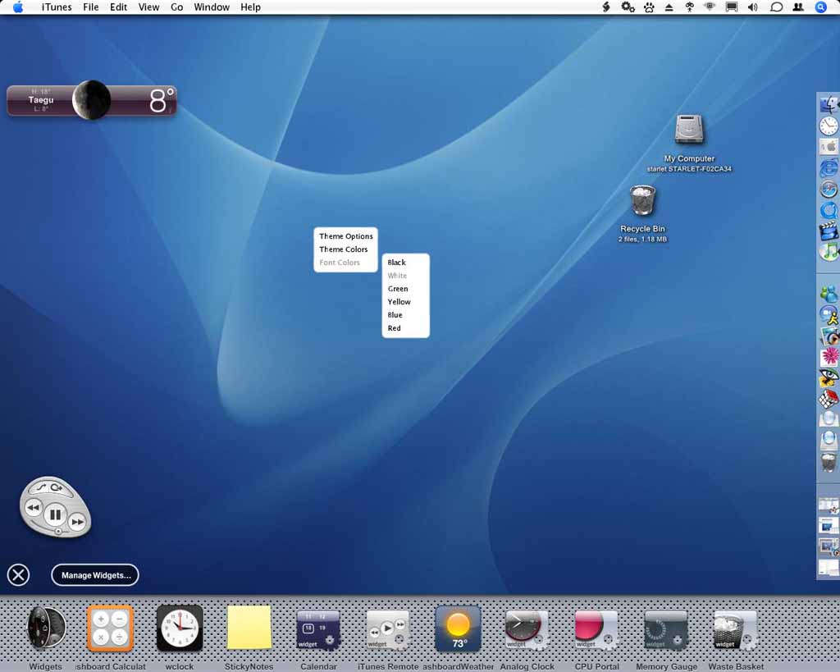Click the paw print menu bar icon

point(649,7)
